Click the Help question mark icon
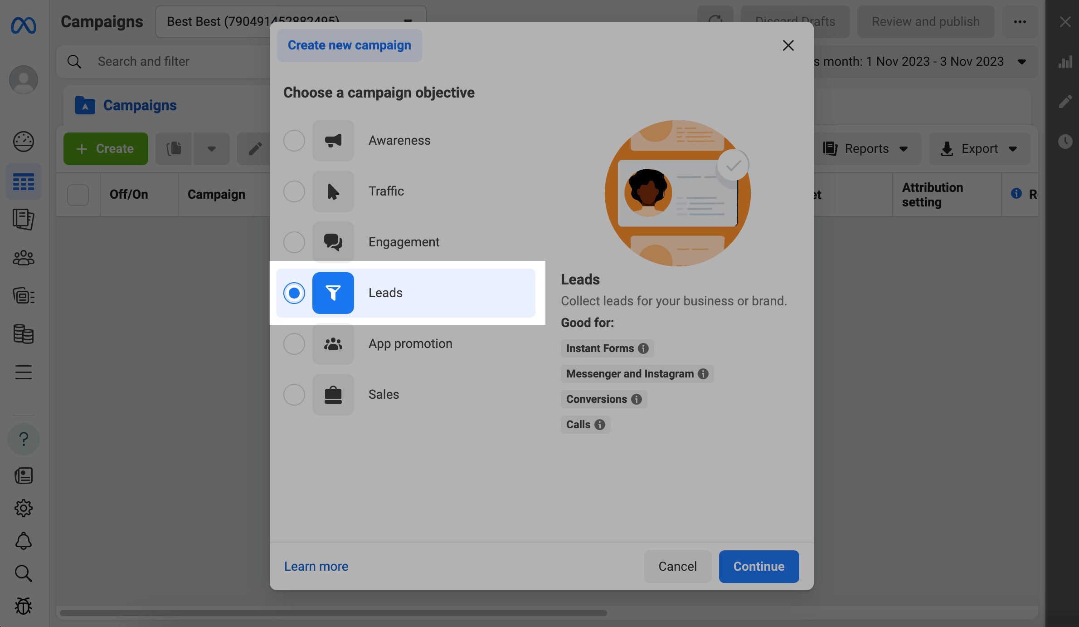This screenshot has height=627, width=1079. coord(24,439)
